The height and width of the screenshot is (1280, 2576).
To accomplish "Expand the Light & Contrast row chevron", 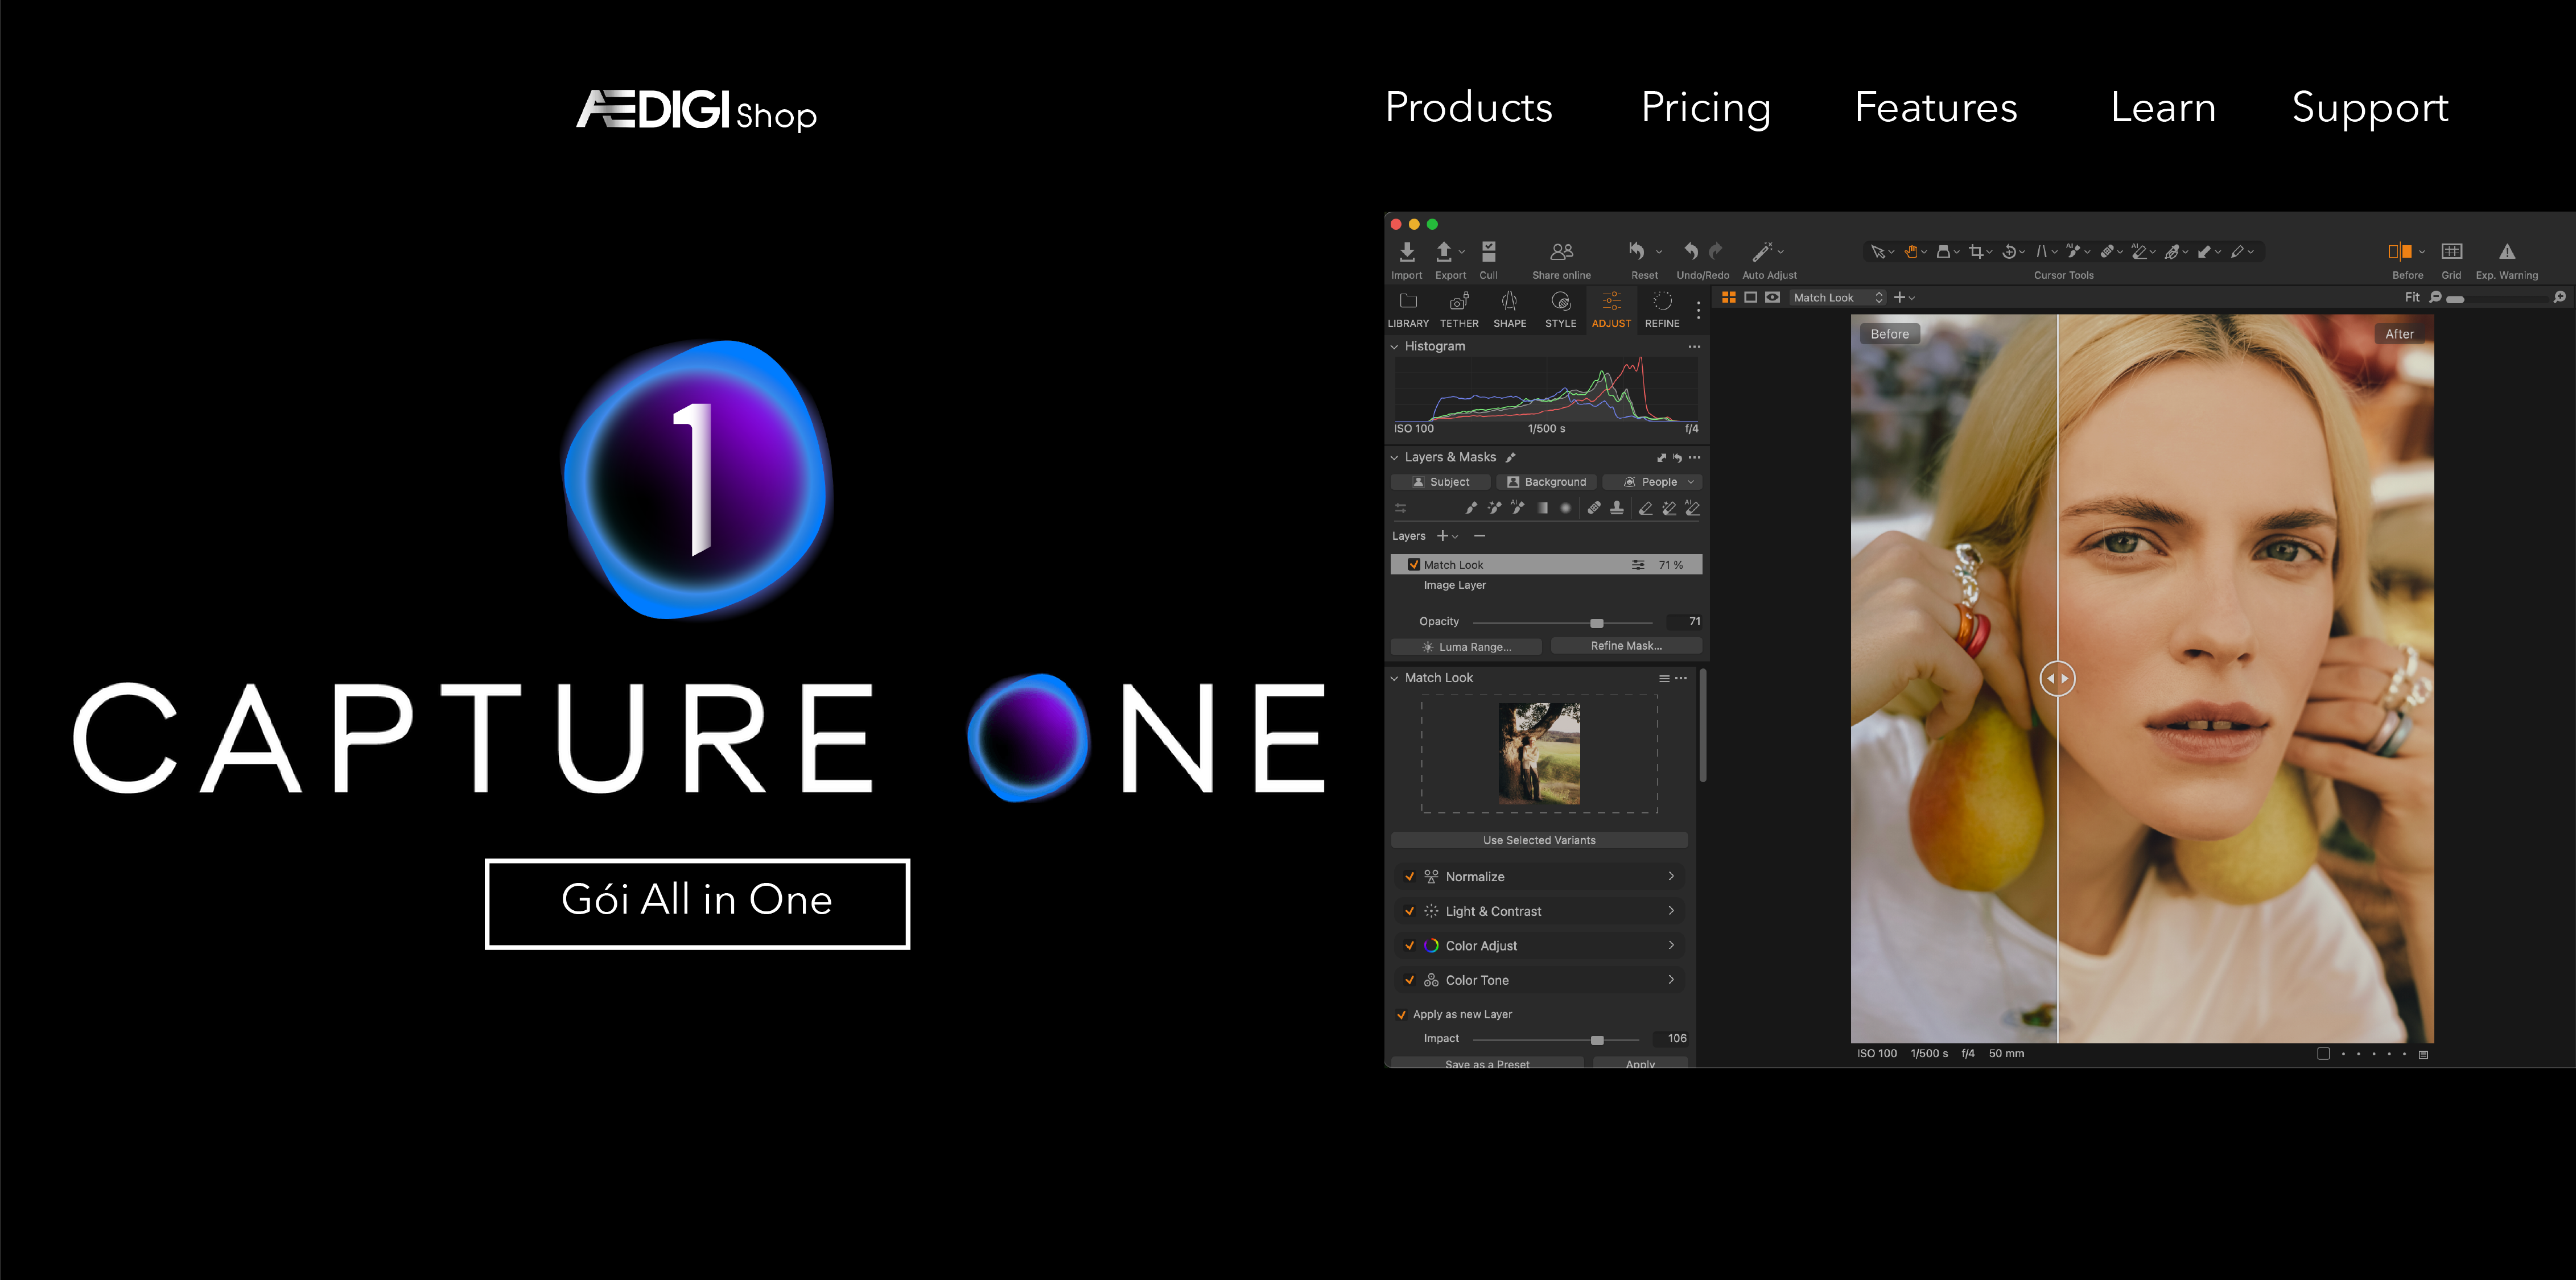I will (1671, 910).
